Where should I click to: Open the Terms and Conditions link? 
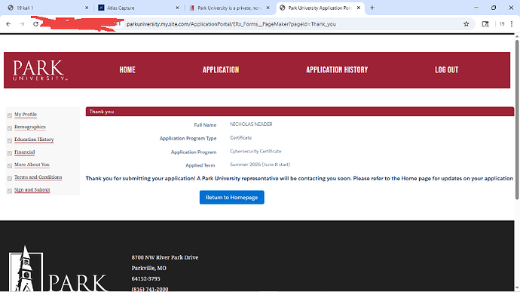click(38, 177)
